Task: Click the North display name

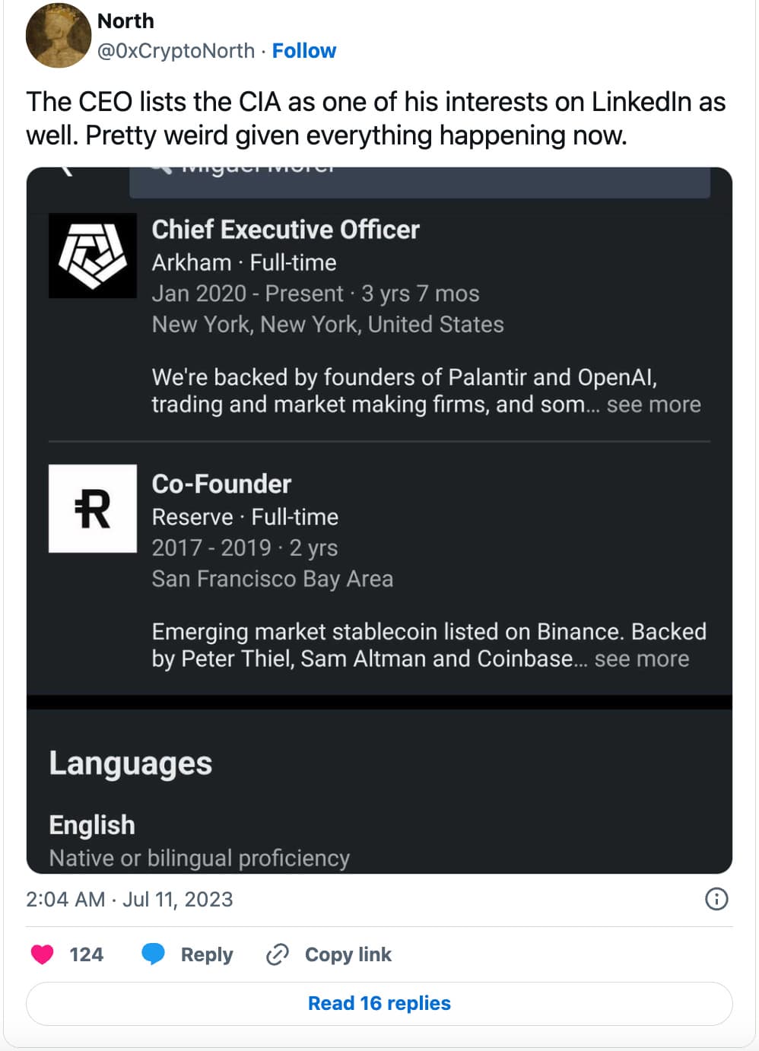Action: coord(125,21)
